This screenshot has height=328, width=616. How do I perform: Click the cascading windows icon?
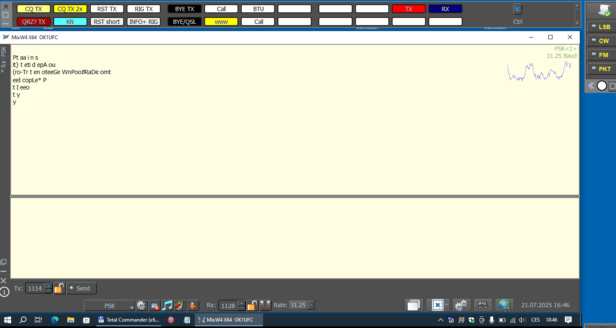(x=414, y=305)
